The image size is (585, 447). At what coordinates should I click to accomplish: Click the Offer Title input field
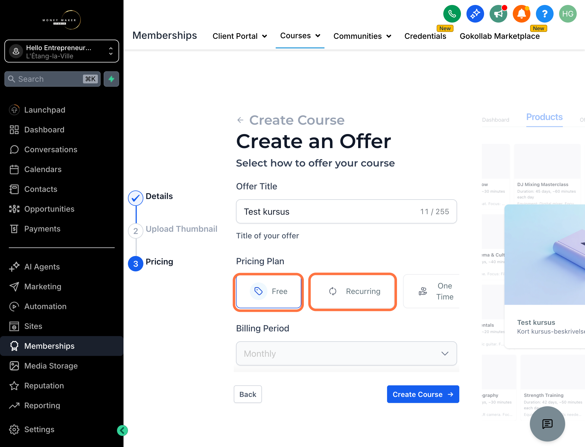[347, 212]
